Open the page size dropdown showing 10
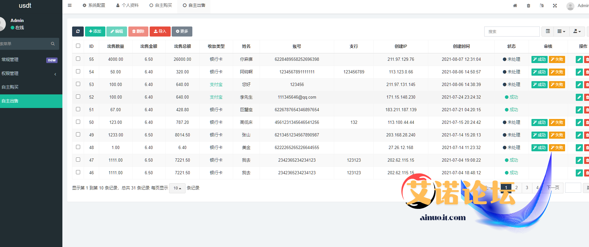Screen dimensions: 589x247 point(177,188)
